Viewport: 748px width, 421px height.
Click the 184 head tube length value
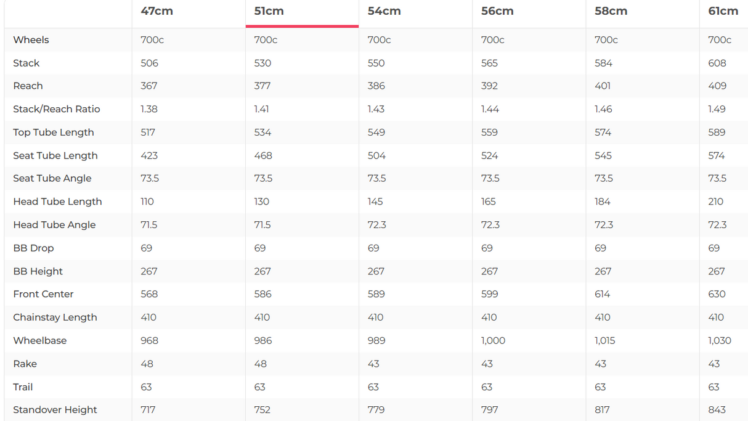coord(602,202)
